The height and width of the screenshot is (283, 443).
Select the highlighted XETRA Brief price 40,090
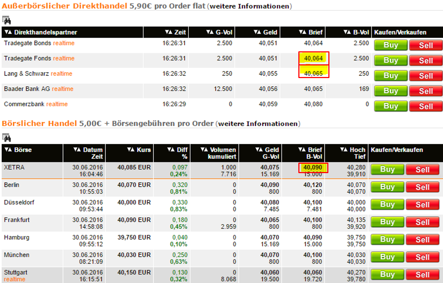pos(313,167)
